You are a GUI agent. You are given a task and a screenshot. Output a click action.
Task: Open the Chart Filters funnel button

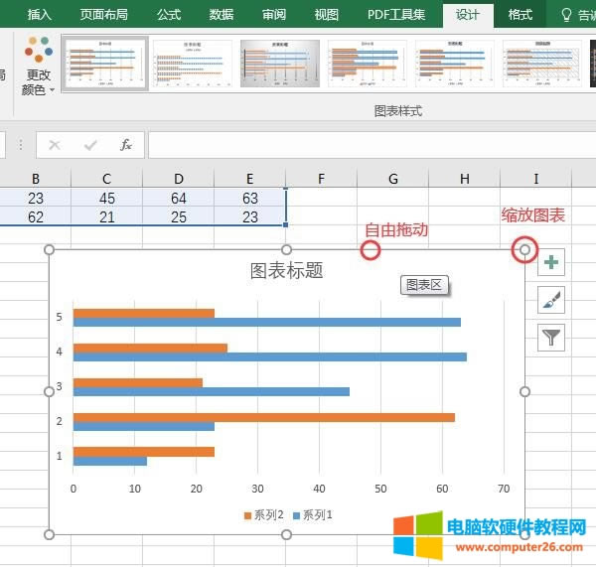click(551, 338)
